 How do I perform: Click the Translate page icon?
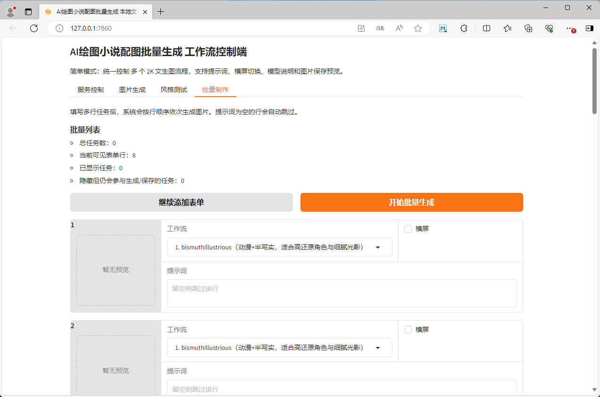pyautogui.click(x=380, y=28)
